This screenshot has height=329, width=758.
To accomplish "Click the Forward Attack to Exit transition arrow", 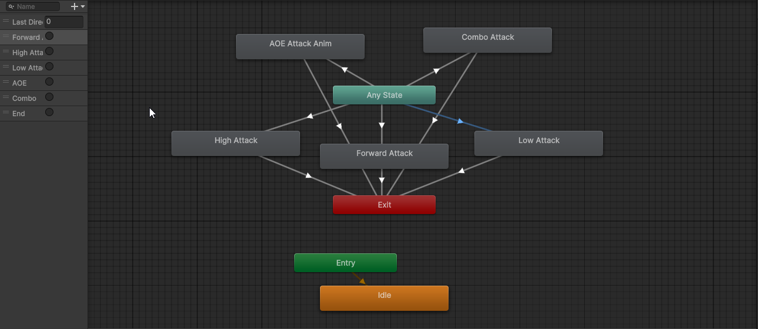I will (382, 180).
